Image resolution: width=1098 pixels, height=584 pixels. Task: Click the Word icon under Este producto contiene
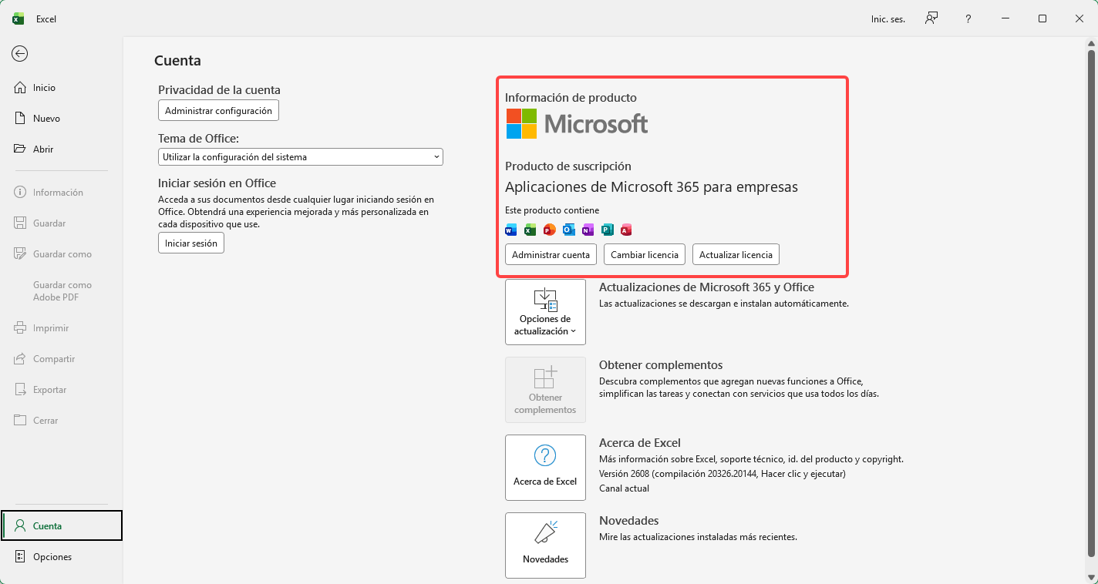(510, 230)
